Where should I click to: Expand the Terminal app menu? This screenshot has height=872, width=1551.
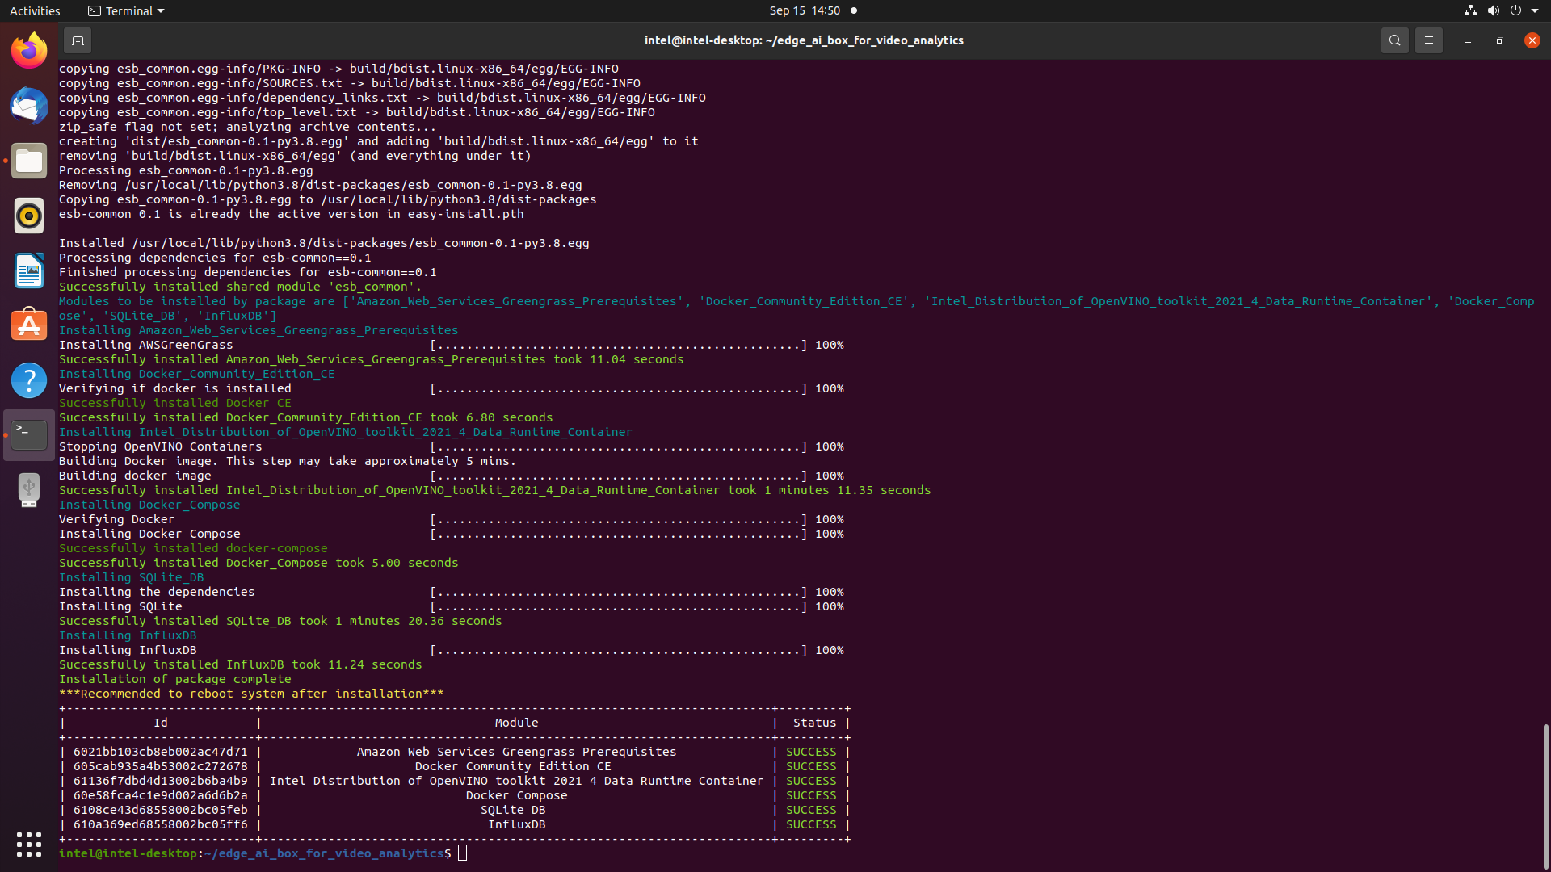click(x=126, y=10)
